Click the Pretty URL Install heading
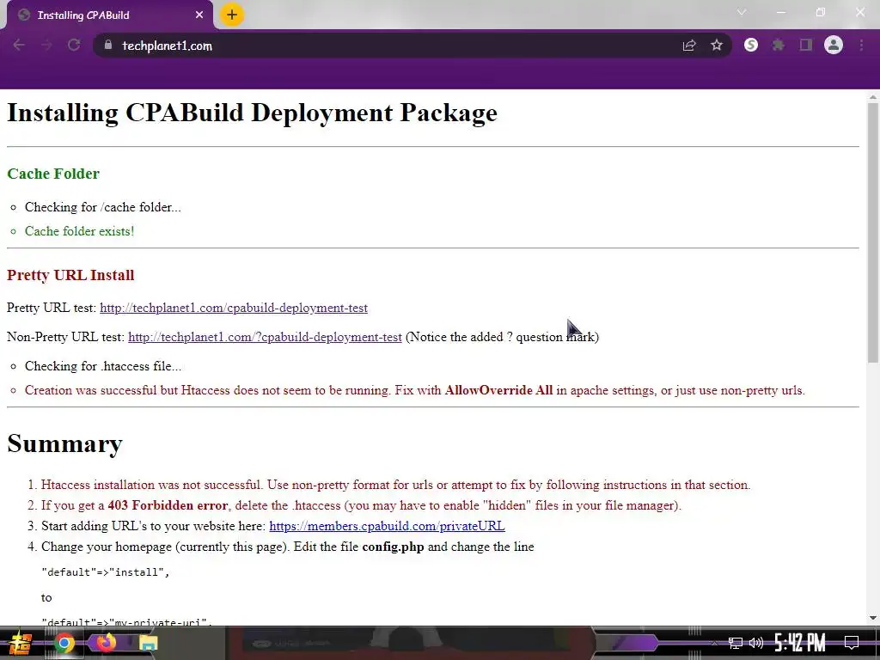Viewport: 880px width, 660px height. click(x=70, y=276)
